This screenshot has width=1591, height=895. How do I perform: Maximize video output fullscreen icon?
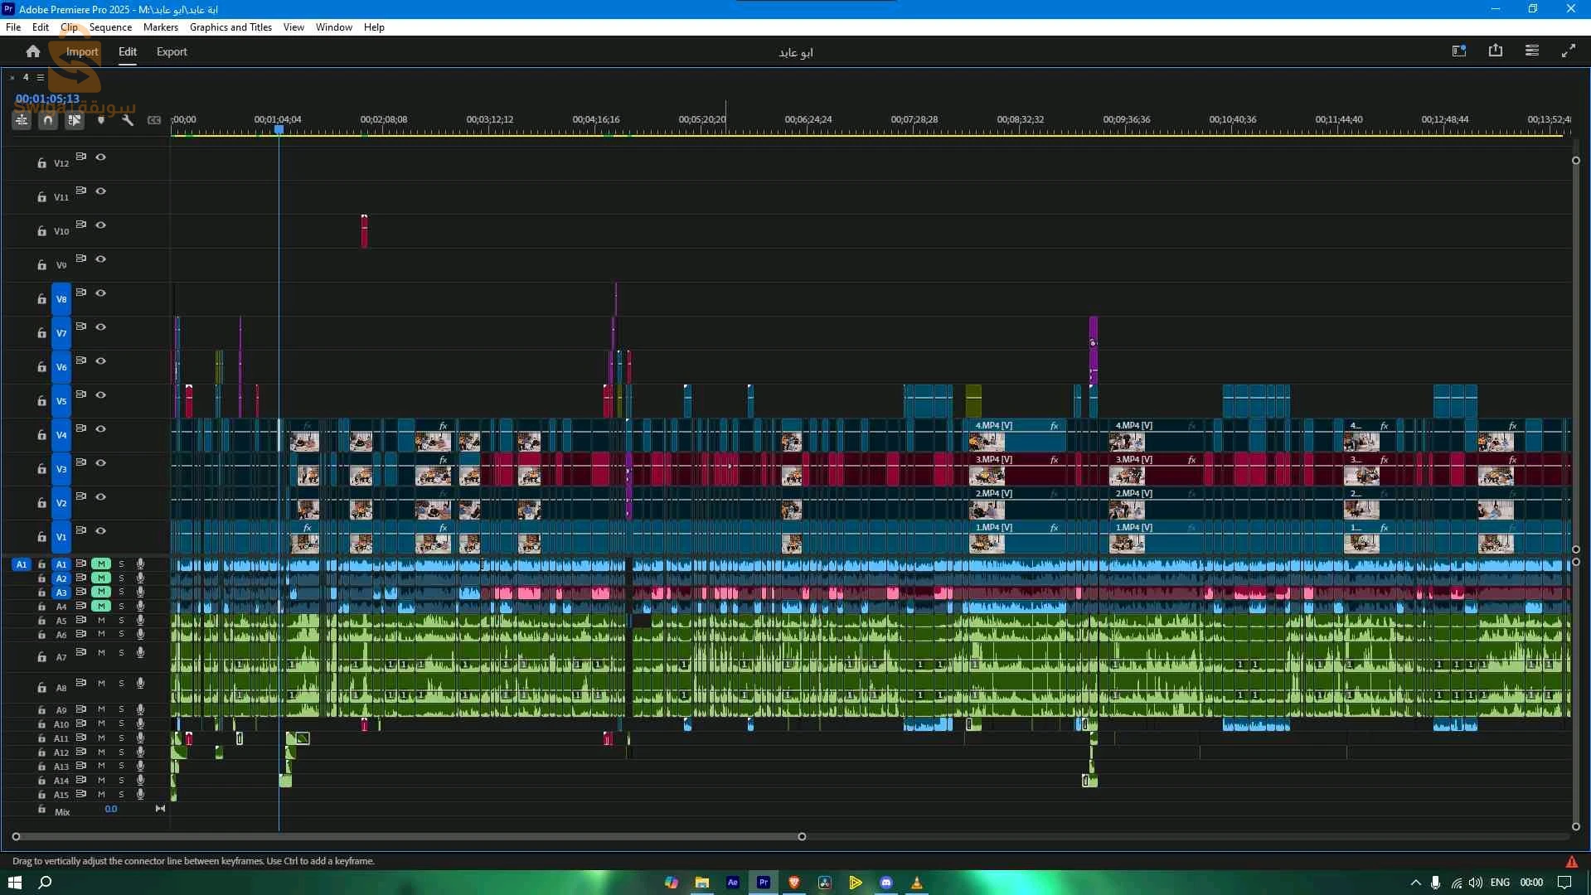click(1569, 51)
